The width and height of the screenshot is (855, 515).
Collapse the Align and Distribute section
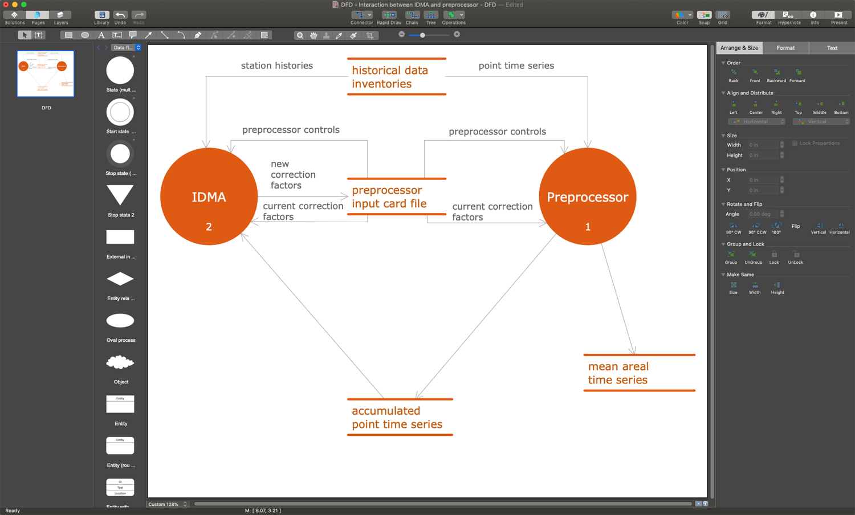coord(723,93)
